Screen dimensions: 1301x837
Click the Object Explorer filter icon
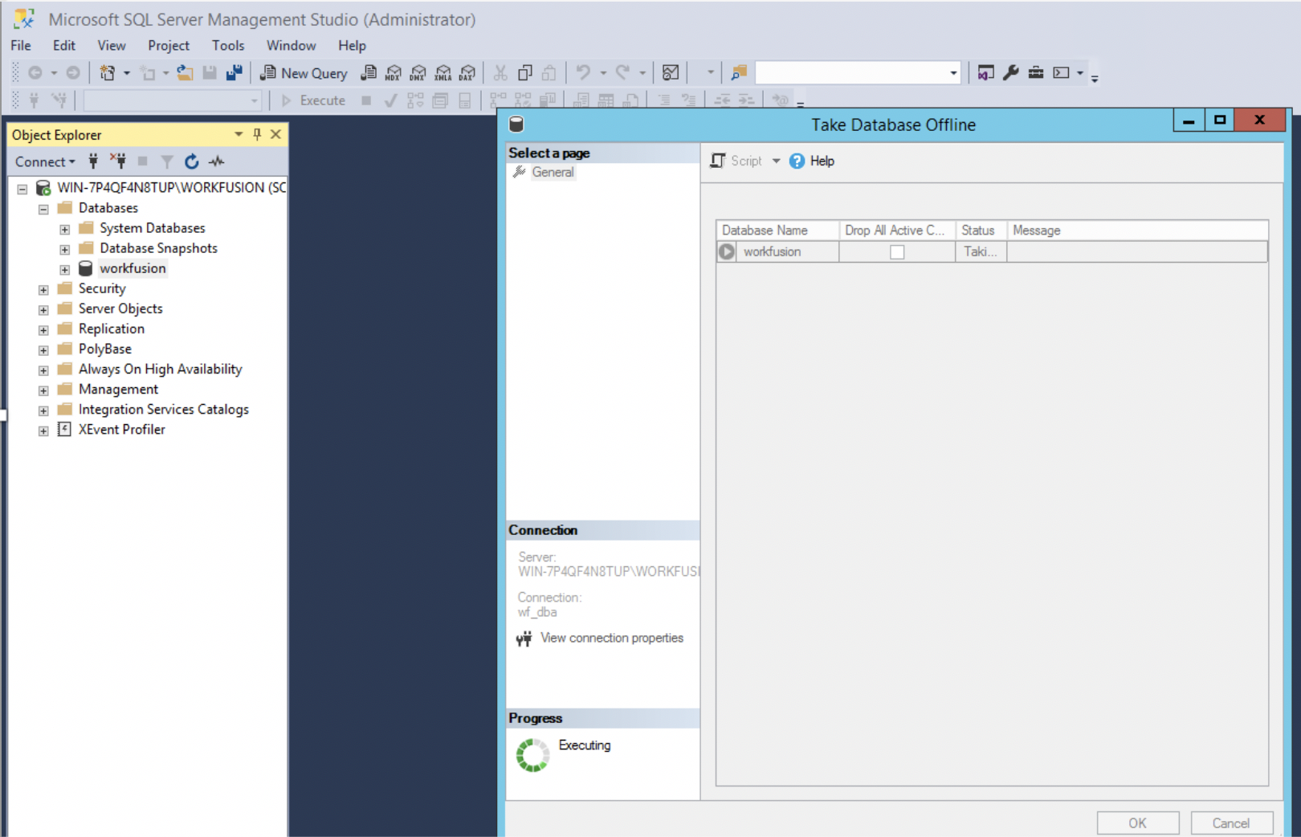point(167,161)
